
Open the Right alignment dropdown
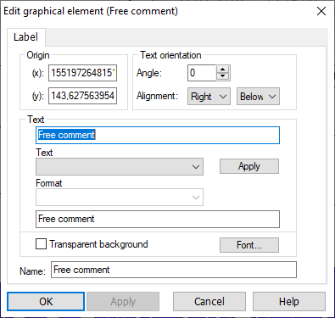209,97
